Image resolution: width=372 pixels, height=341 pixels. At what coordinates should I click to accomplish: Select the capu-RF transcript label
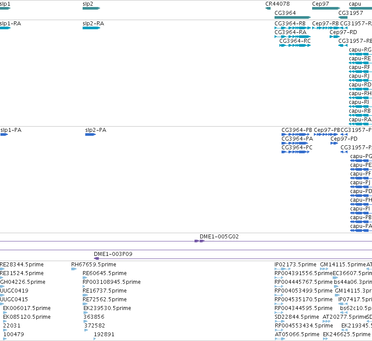(359, 67)
